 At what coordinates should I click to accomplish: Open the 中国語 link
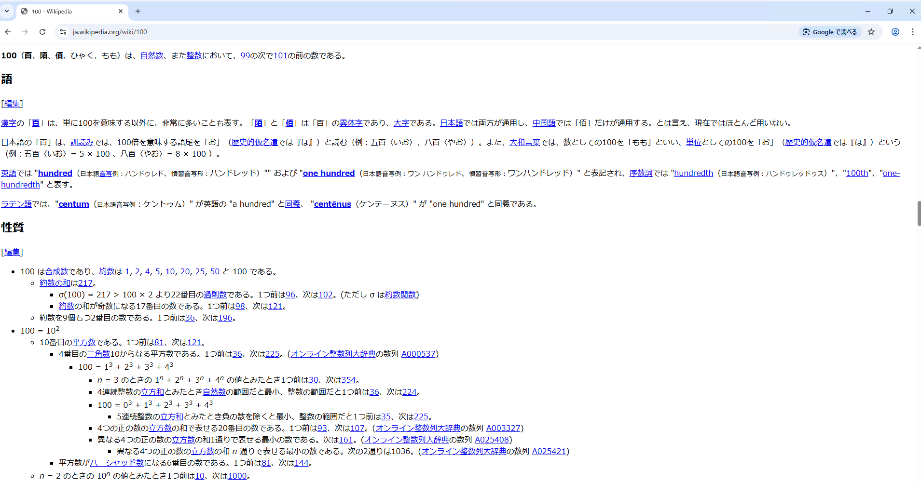544,123
